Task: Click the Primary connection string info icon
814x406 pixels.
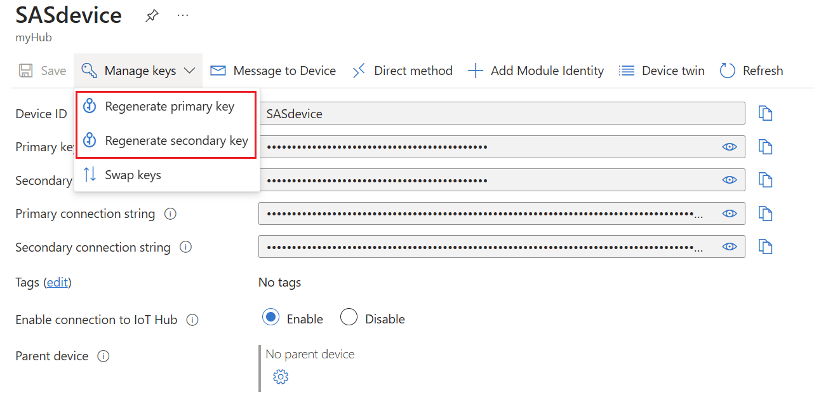Action: point(170,213)
